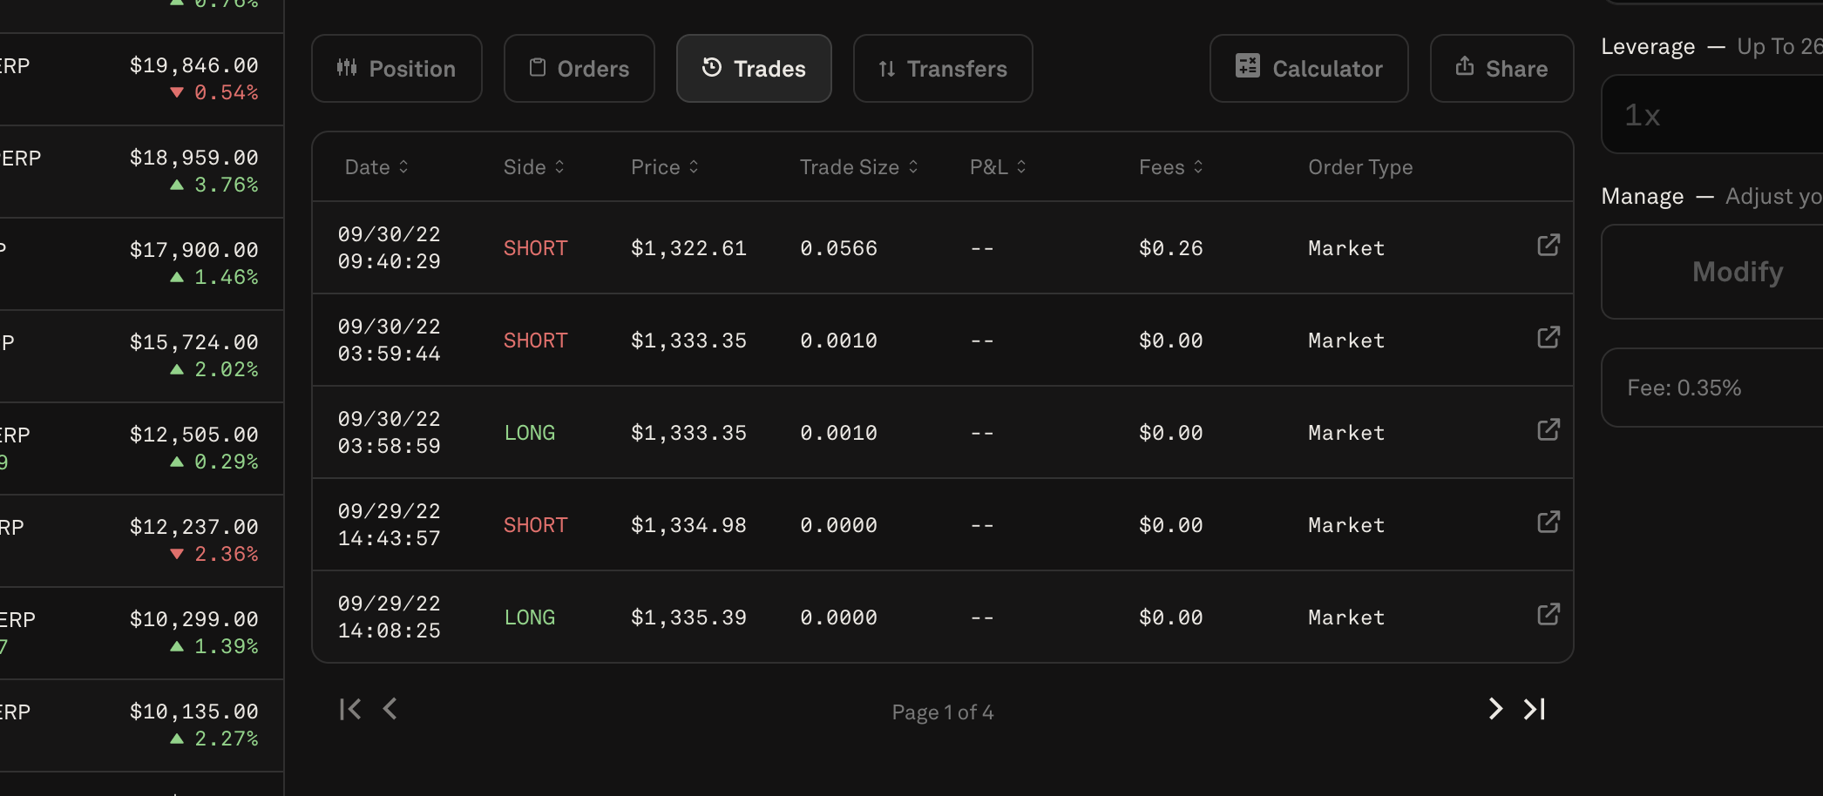
Task: Go to next page of trades
Action: (x=1495, y=710)
